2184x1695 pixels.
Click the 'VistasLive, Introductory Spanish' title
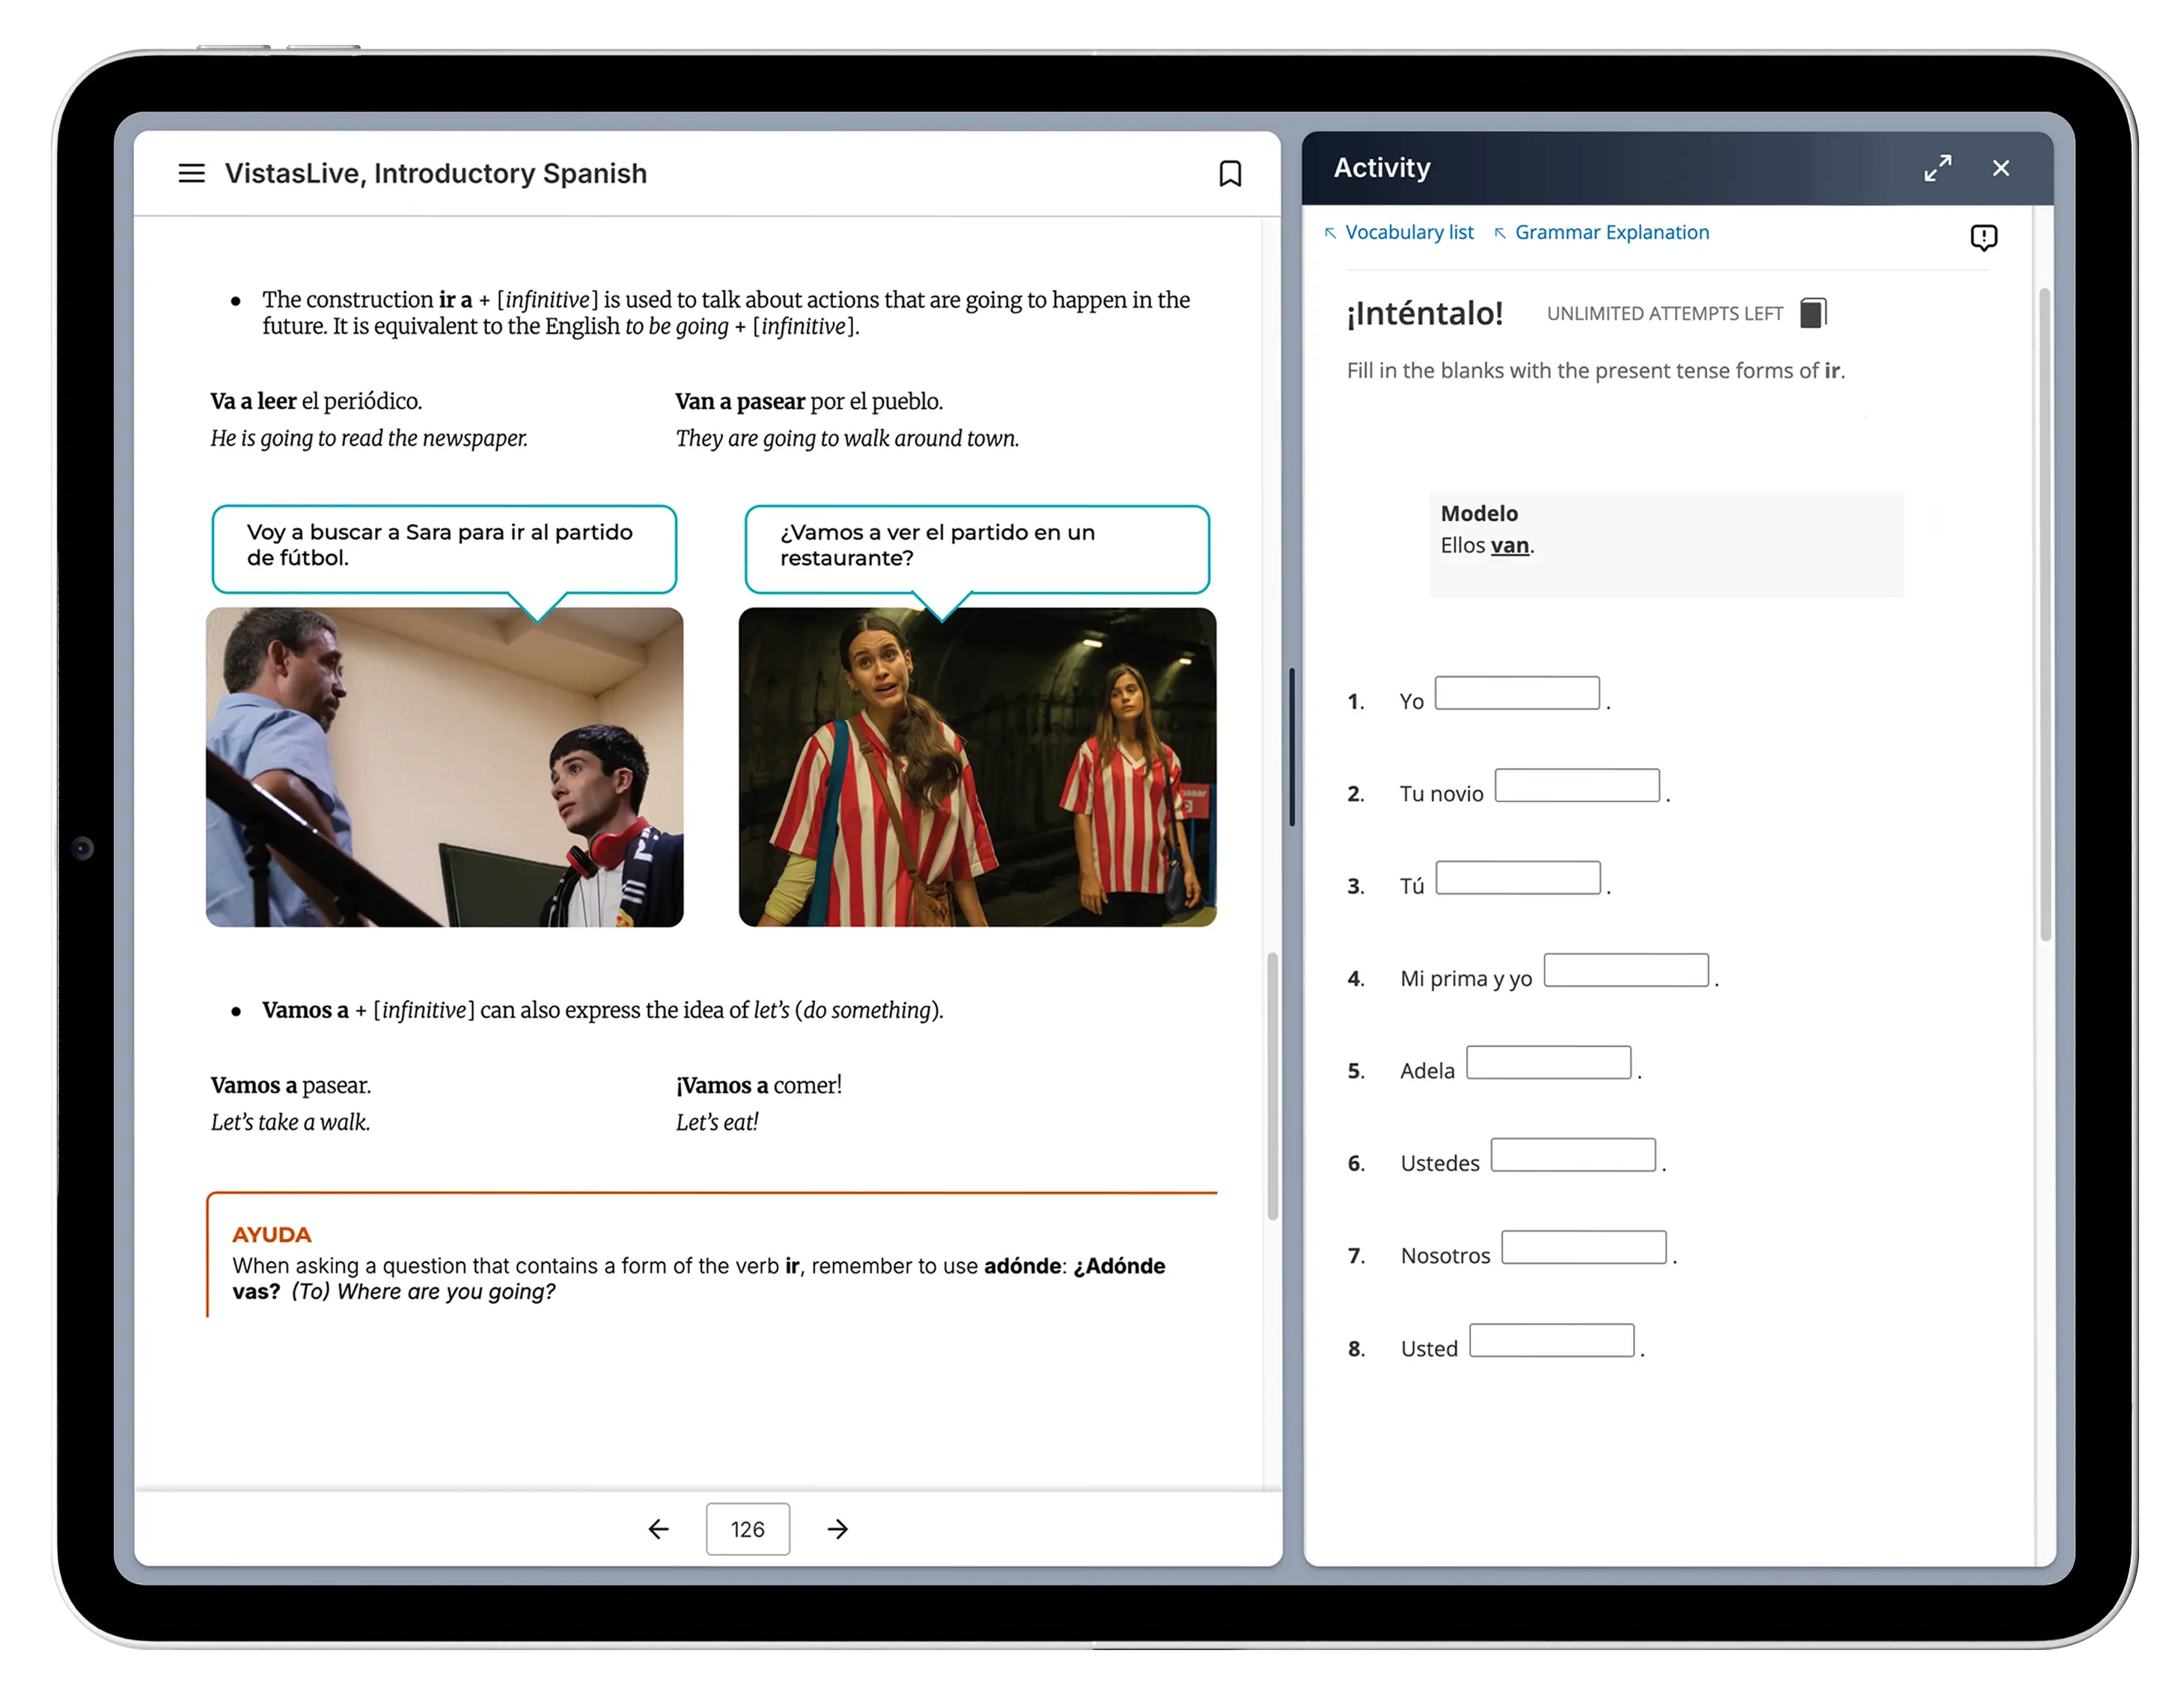[436, 173]
